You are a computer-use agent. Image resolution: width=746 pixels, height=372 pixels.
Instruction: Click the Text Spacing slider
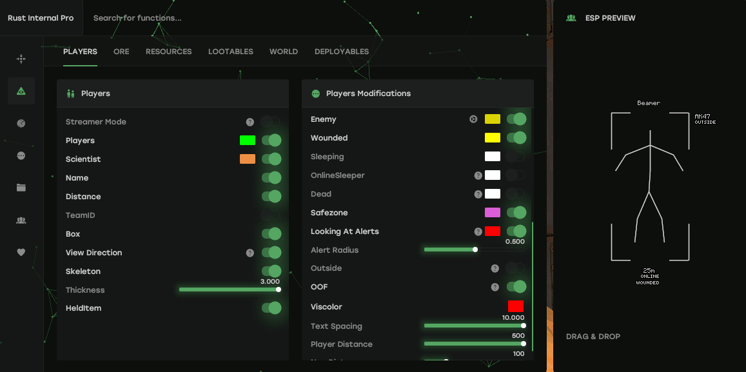click(475, 326)
